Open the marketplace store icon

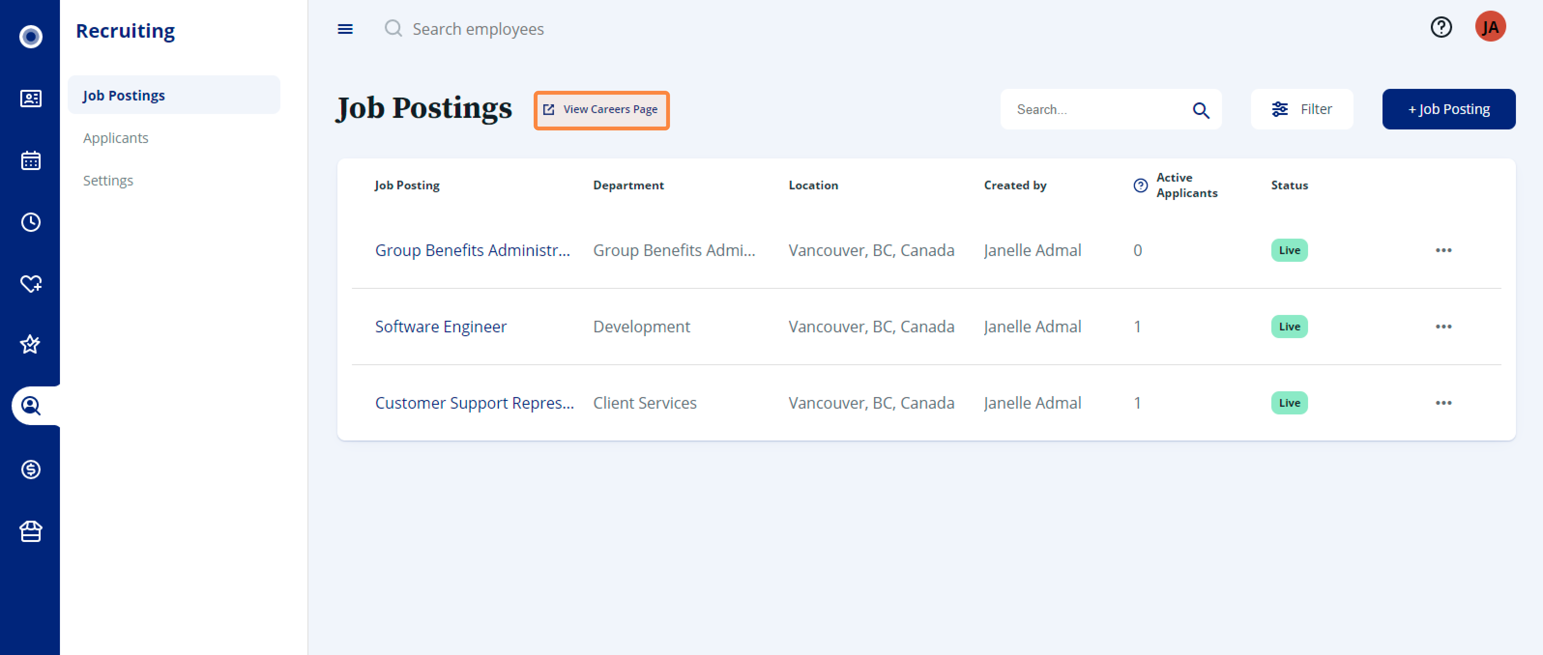click(x=30, y=531)
